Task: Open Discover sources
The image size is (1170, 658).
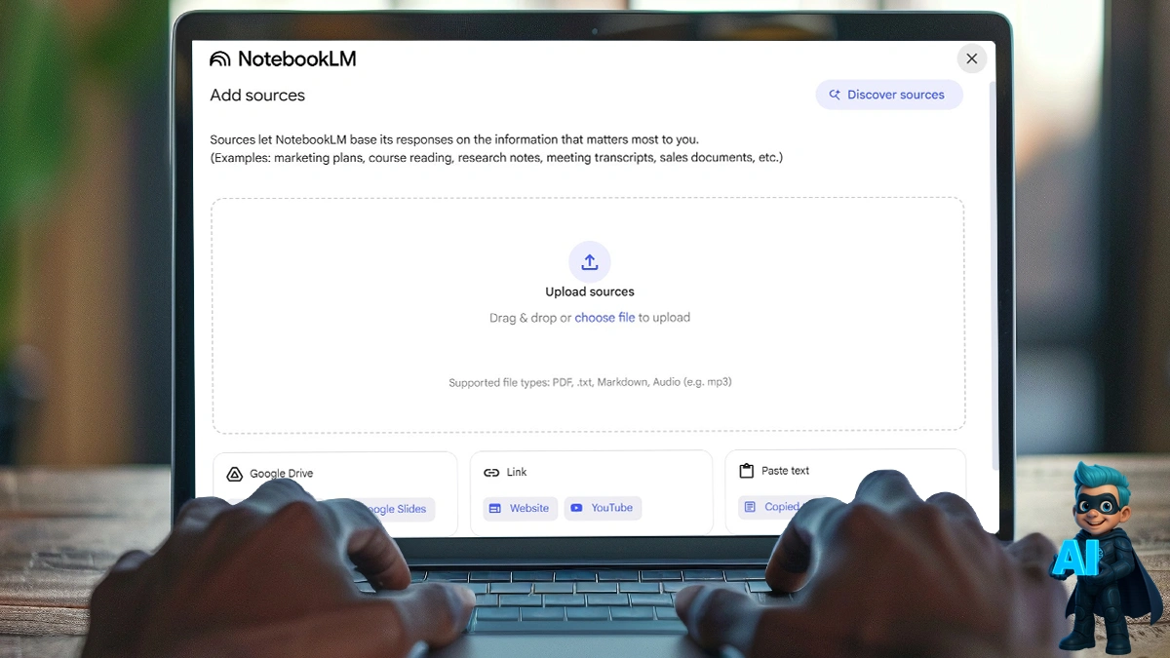Action: click(889, 95)
